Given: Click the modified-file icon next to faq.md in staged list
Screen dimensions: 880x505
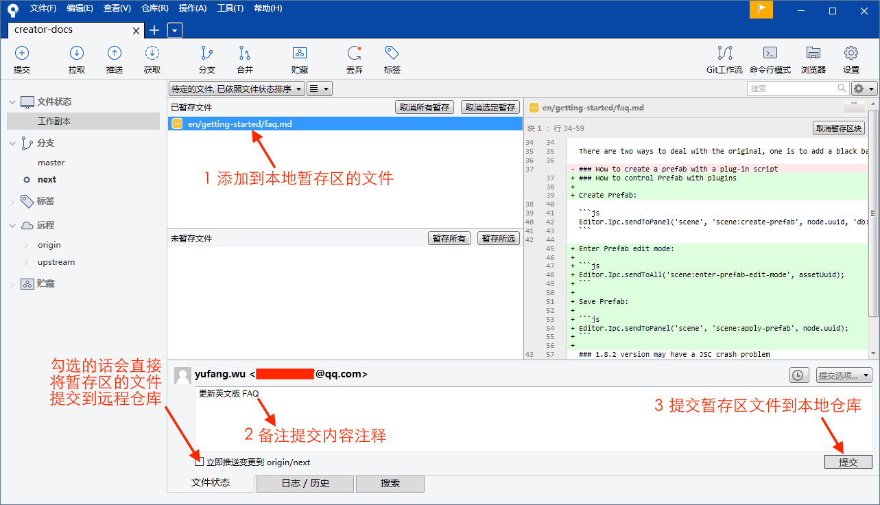Looking at the screenshot, I should click(x=177, y=124).
